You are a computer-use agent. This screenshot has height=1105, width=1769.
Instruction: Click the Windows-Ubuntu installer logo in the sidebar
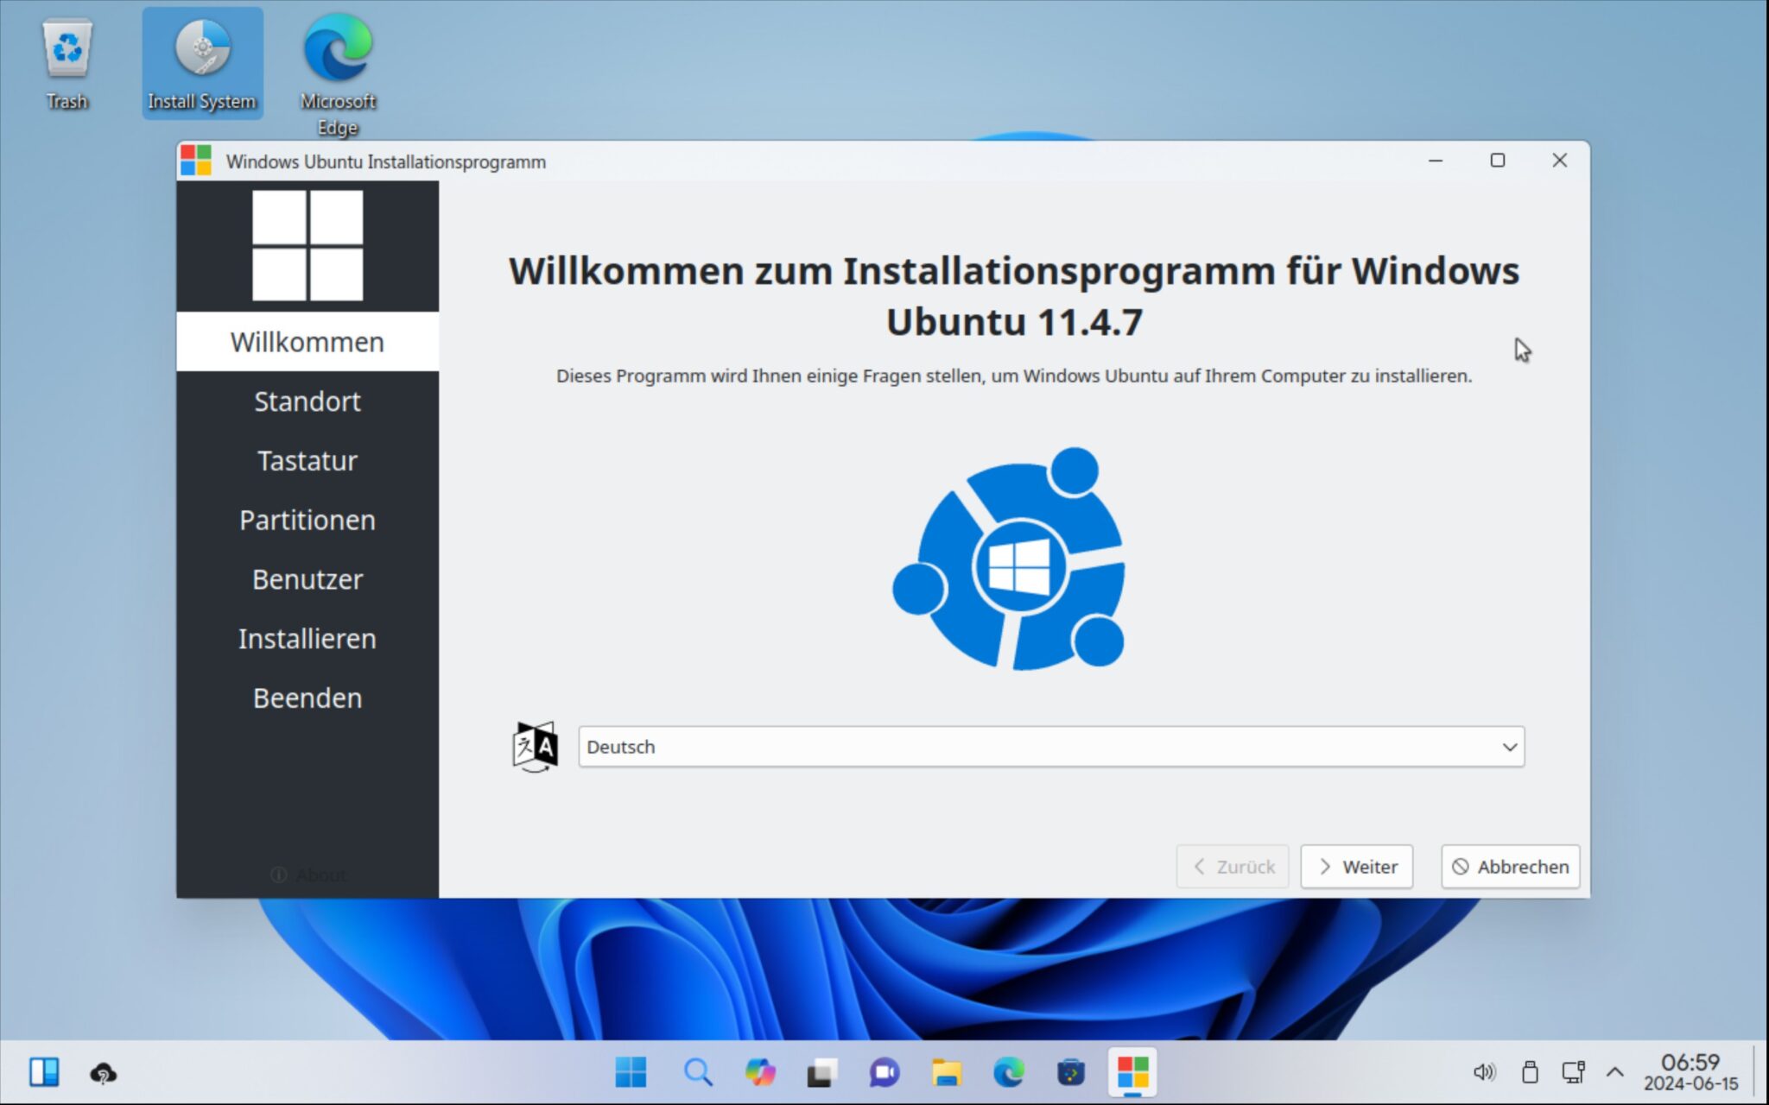pyautogui.click(x=308, y=246)
